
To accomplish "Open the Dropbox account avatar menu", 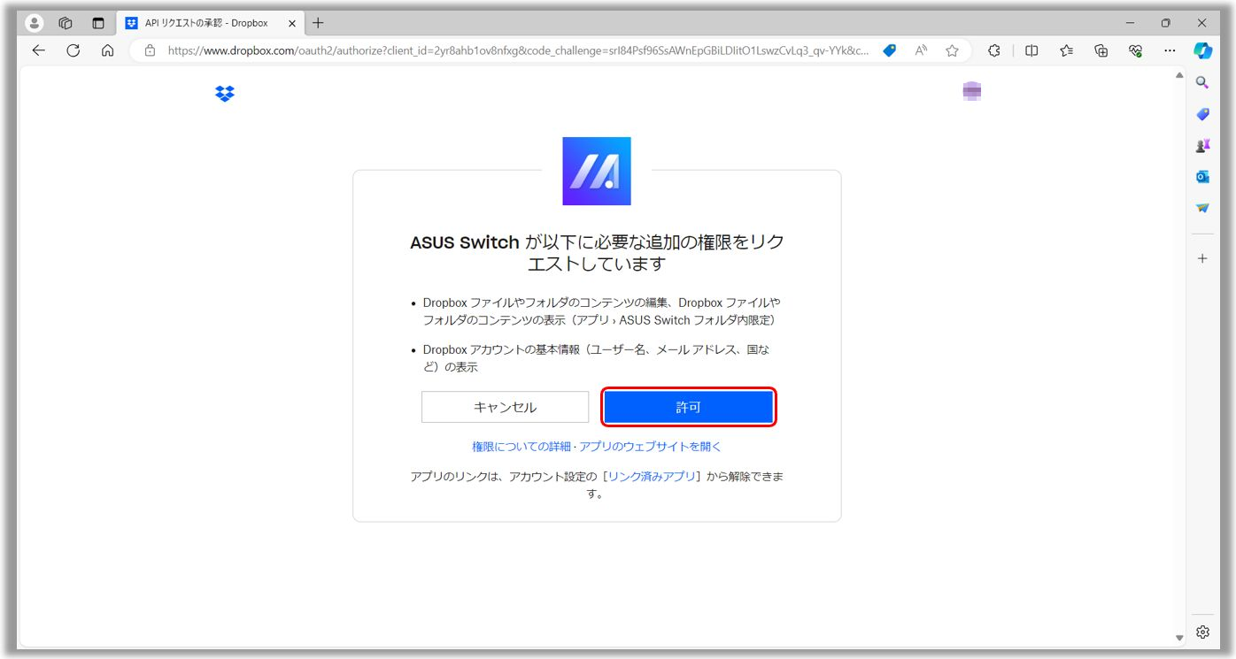I will point(972,91).
